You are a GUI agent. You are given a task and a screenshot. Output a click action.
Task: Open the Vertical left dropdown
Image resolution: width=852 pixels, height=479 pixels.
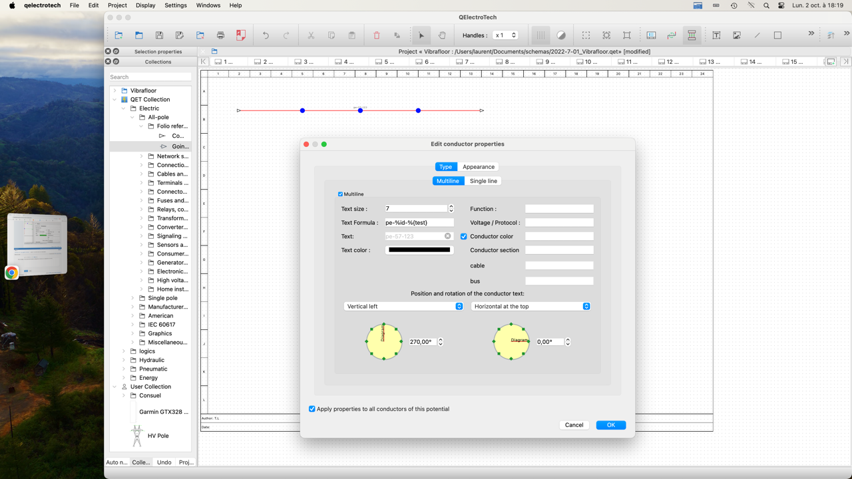(x=403, y=307)
